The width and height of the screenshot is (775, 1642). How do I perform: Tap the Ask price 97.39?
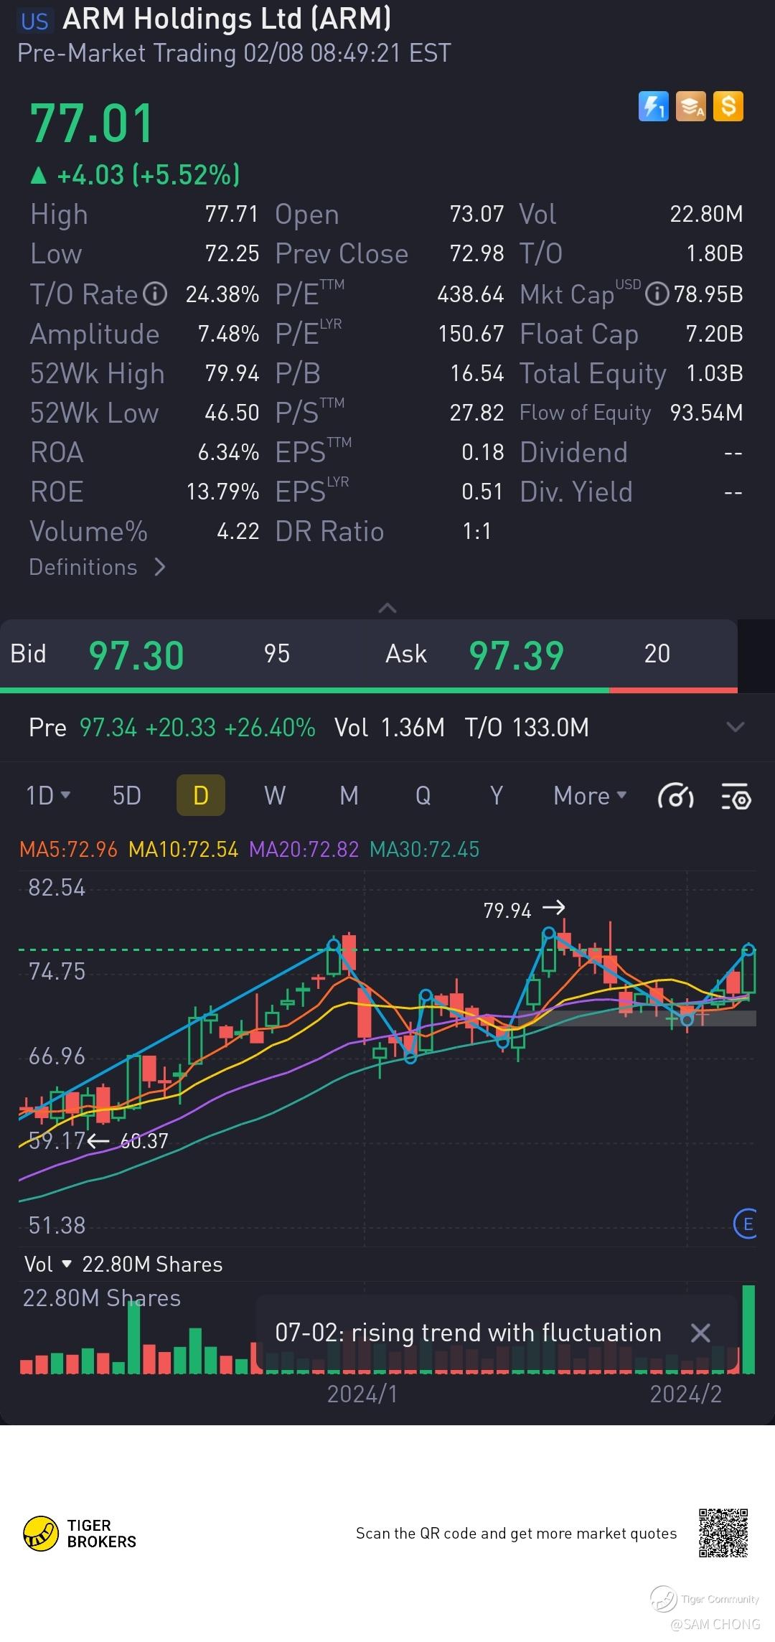click(517, 655)
